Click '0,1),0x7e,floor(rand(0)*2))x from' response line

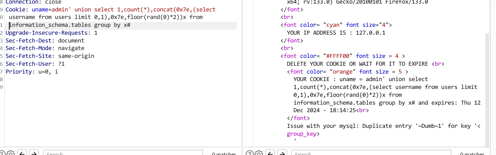point(348,95)
